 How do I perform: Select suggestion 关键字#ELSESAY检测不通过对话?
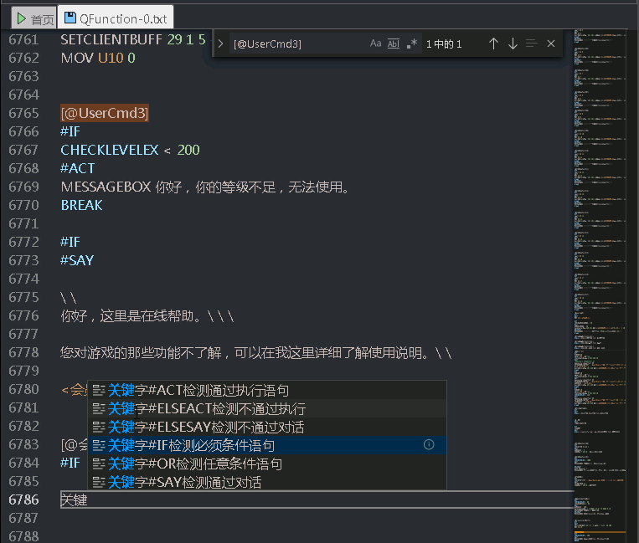pos(267,427)
